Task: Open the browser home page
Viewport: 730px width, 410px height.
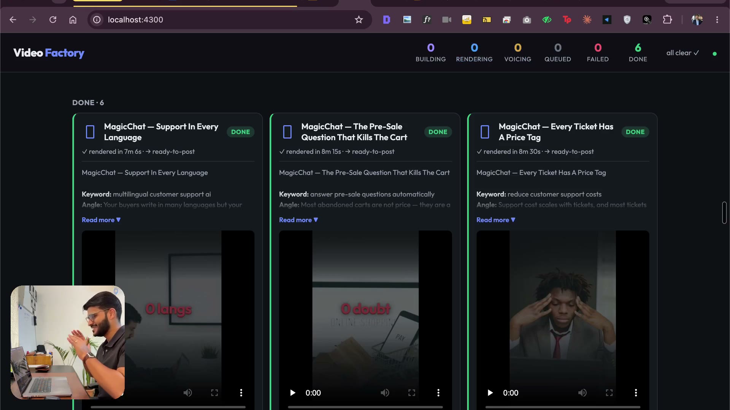Action: point(73,20)
